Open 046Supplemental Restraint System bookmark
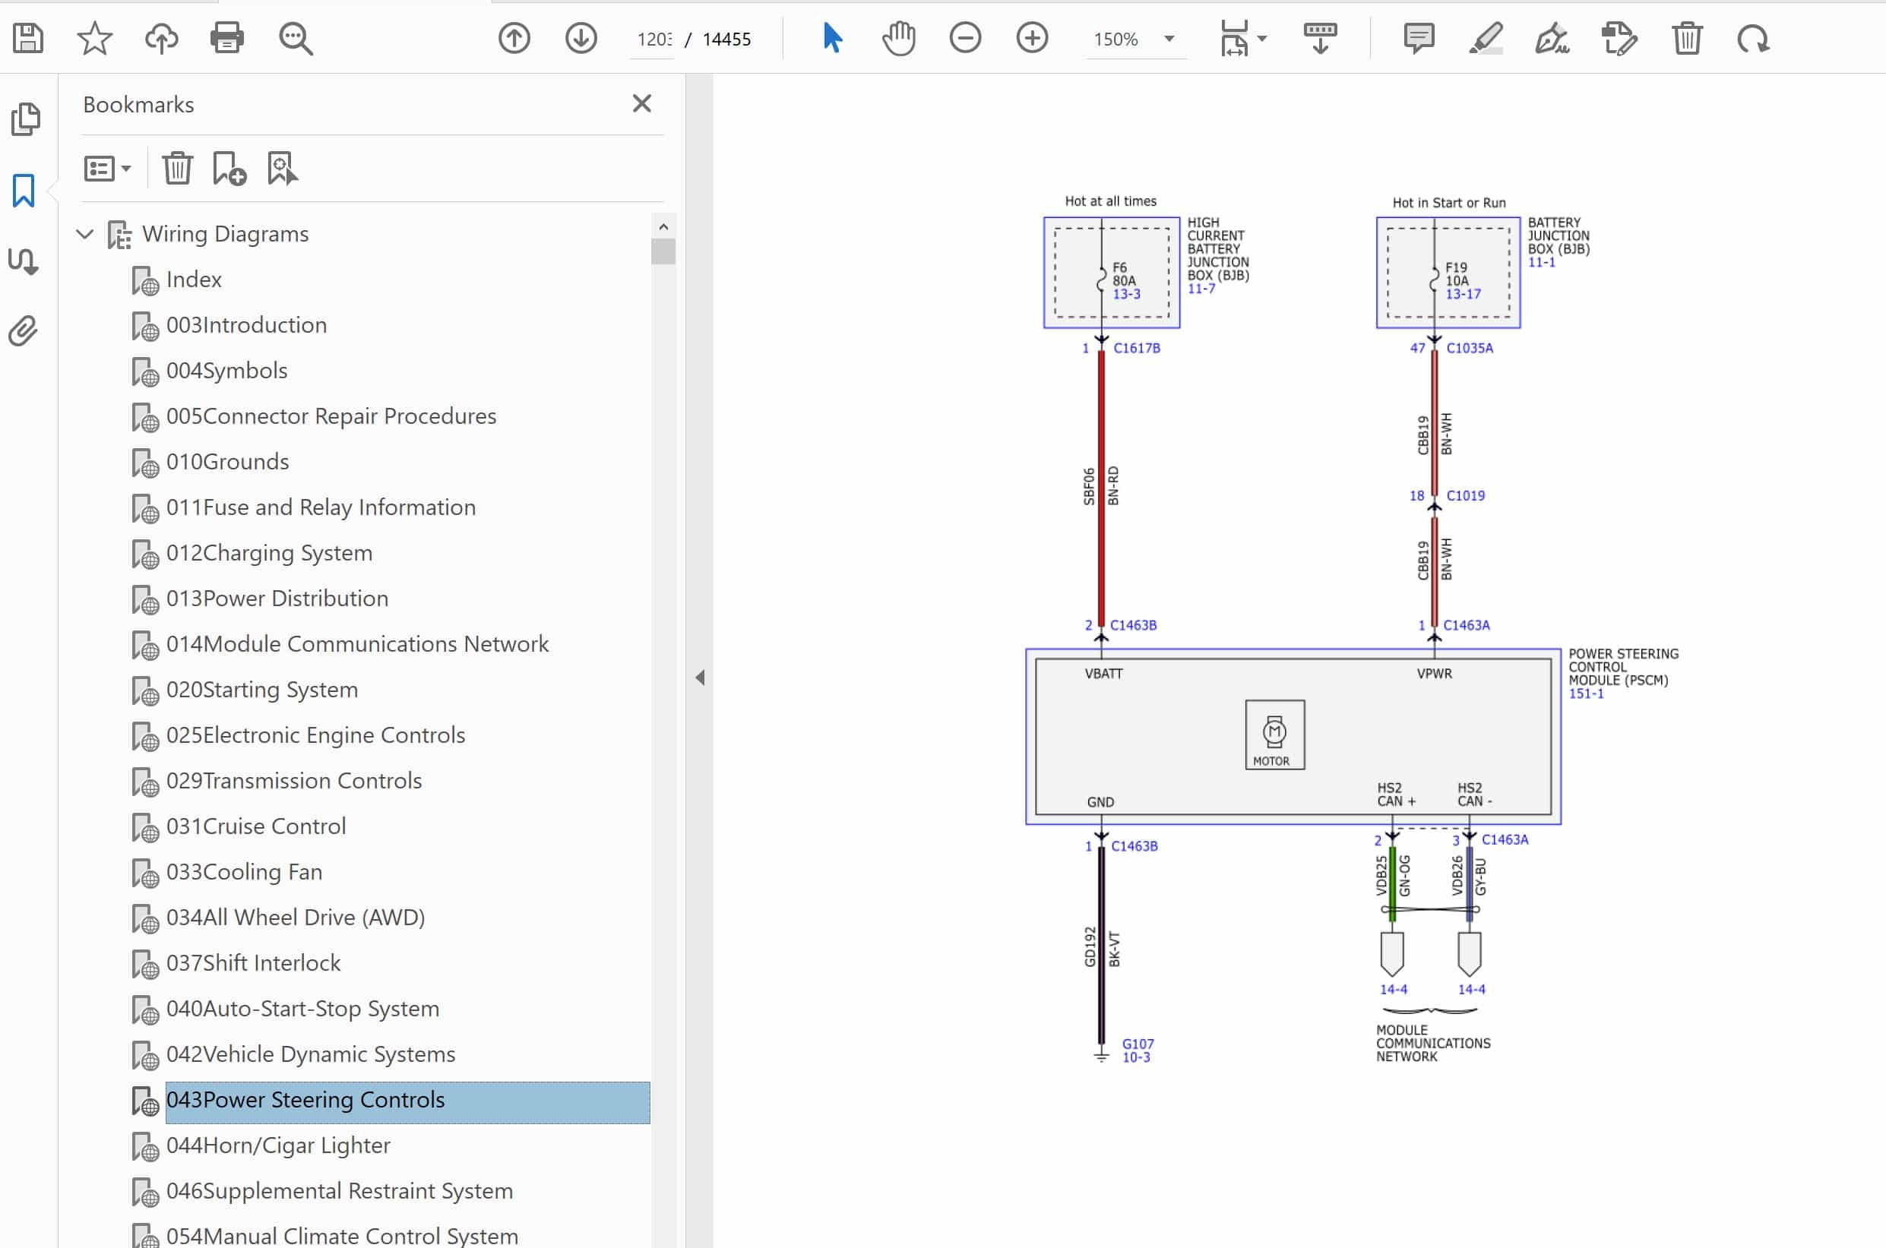Viewport: 1886px width, 1248px height. (339, 1191)
